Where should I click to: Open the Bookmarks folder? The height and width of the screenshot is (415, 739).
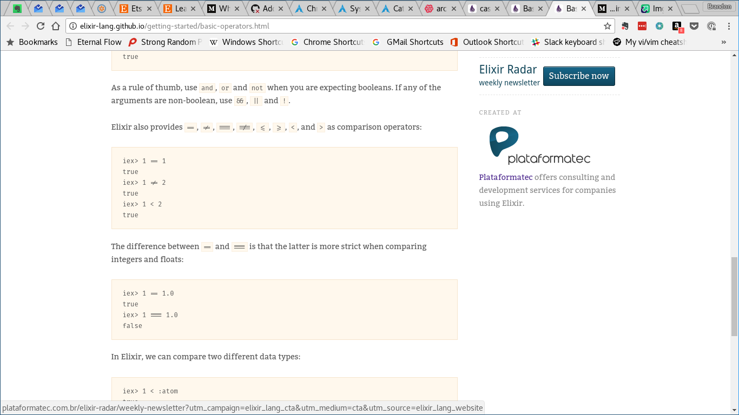(32, 42)
